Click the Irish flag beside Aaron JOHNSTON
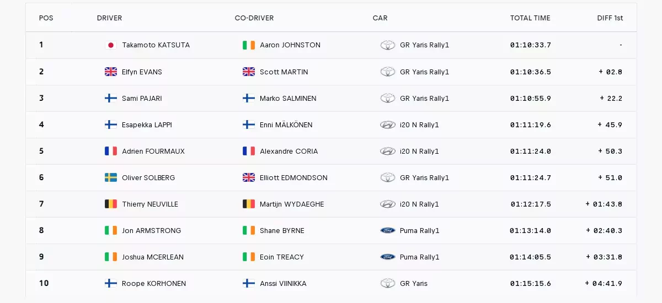 (x=249, y=45)
